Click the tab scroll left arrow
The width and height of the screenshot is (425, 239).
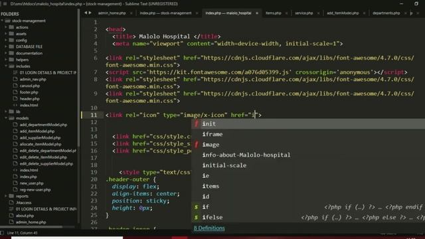(86, 13)
